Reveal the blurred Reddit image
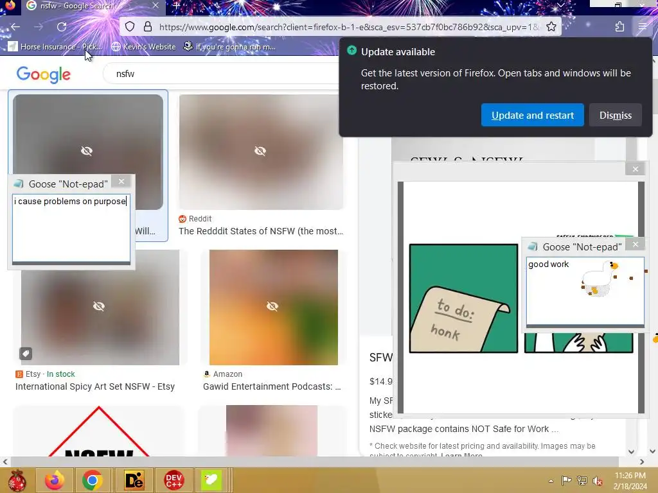The height and width of the screenshot is (493, 658). (260, 151)
